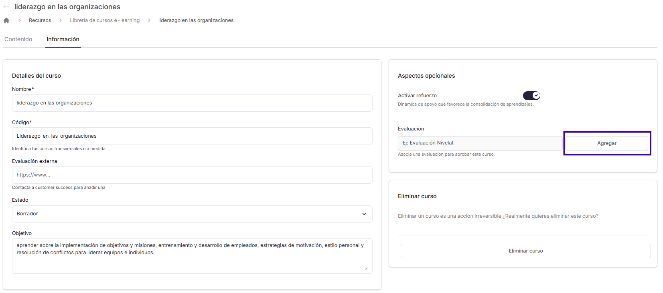The height and width of the screenshot is (293, 663).
Task: Click the Nombre input field
Action: point(192,103)
